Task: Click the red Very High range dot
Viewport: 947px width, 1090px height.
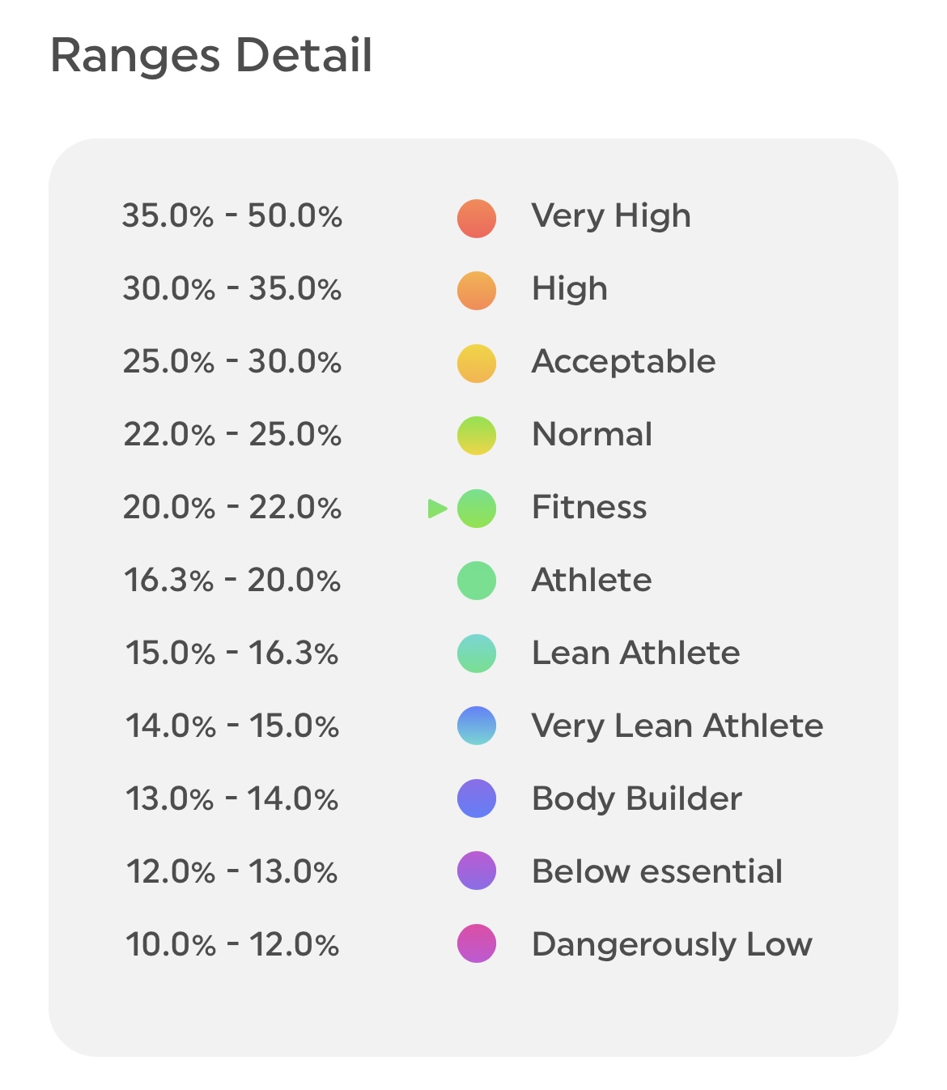Action: (x=477, y=218)
